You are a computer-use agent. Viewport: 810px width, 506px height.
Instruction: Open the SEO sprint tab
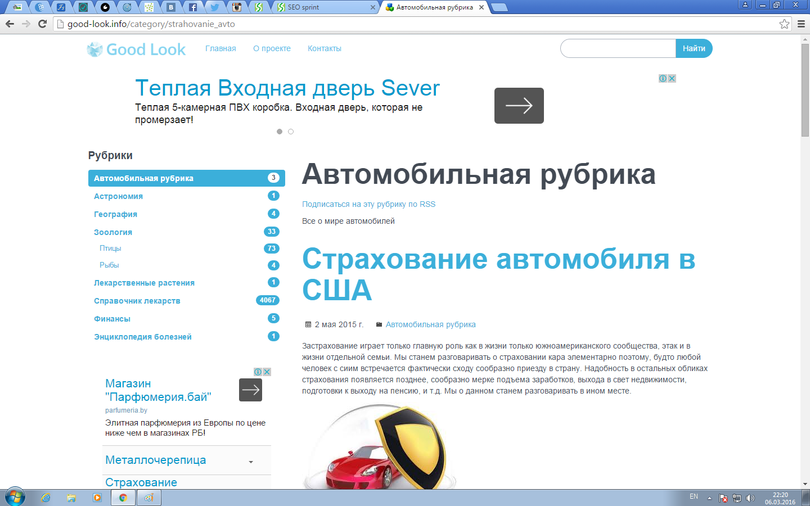323,7
